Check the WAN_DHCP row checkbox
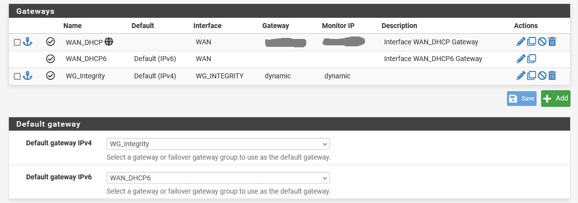This screenshot has height=203, width=578. [17, 42]
